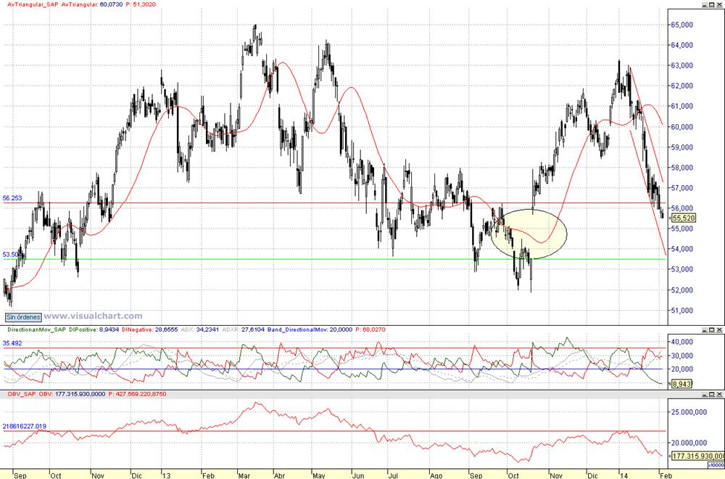Maximize the price chart pane
The height and width of the screenshot is (479, 725).
point(711,4)
